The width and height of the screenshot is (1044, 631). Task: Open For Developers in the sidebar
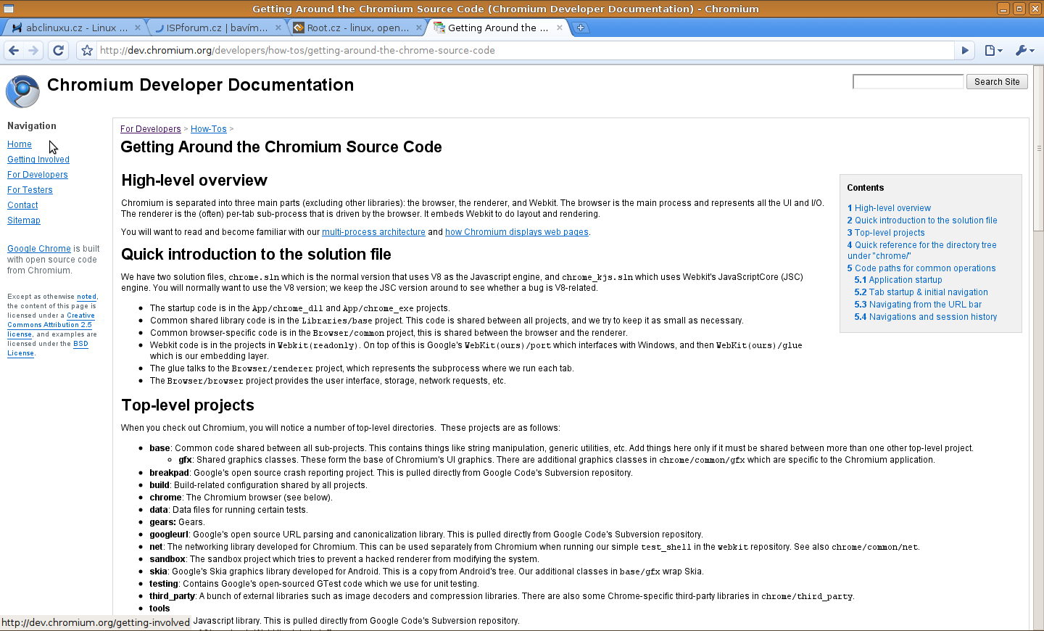(x=38, y=175)
